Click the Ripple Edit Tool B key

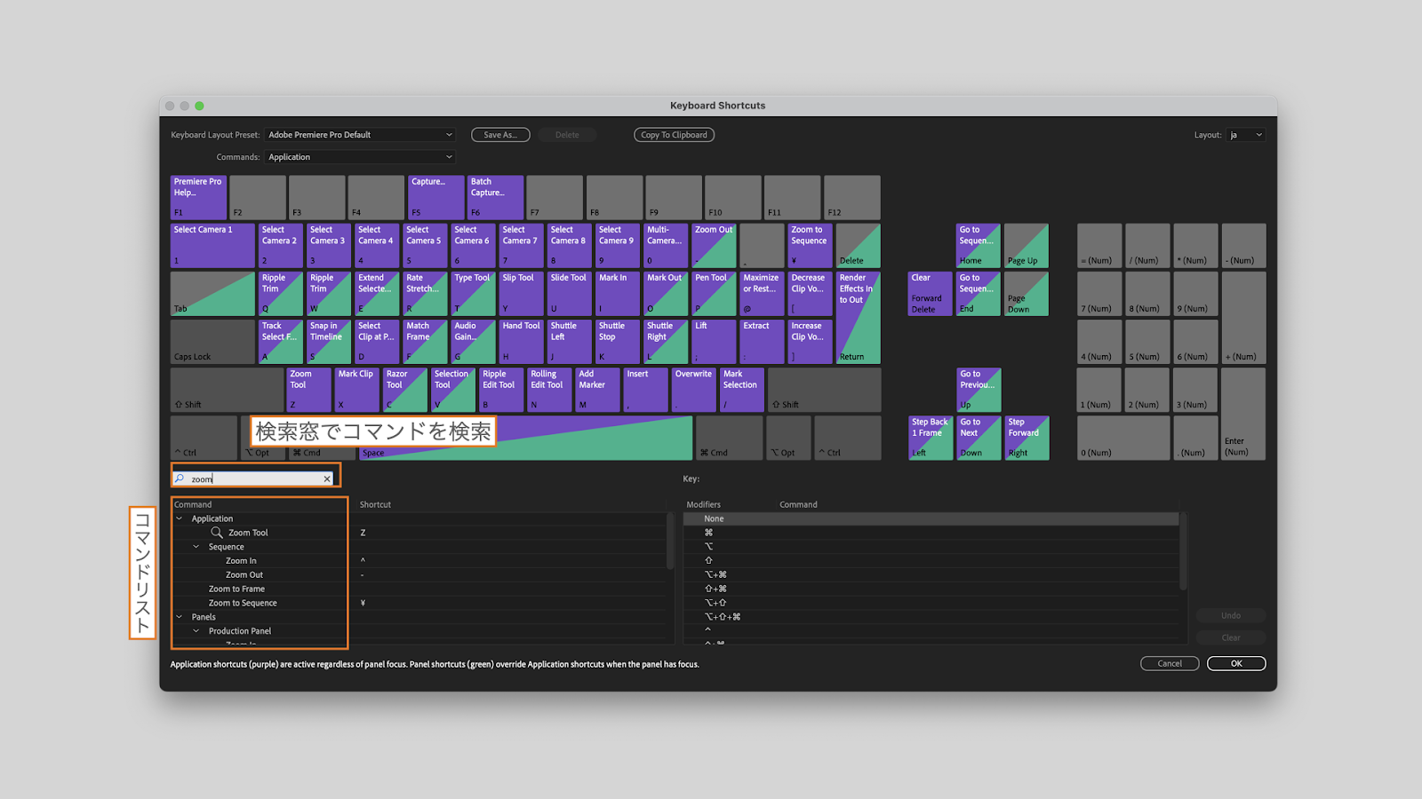[x=501, y=390]
